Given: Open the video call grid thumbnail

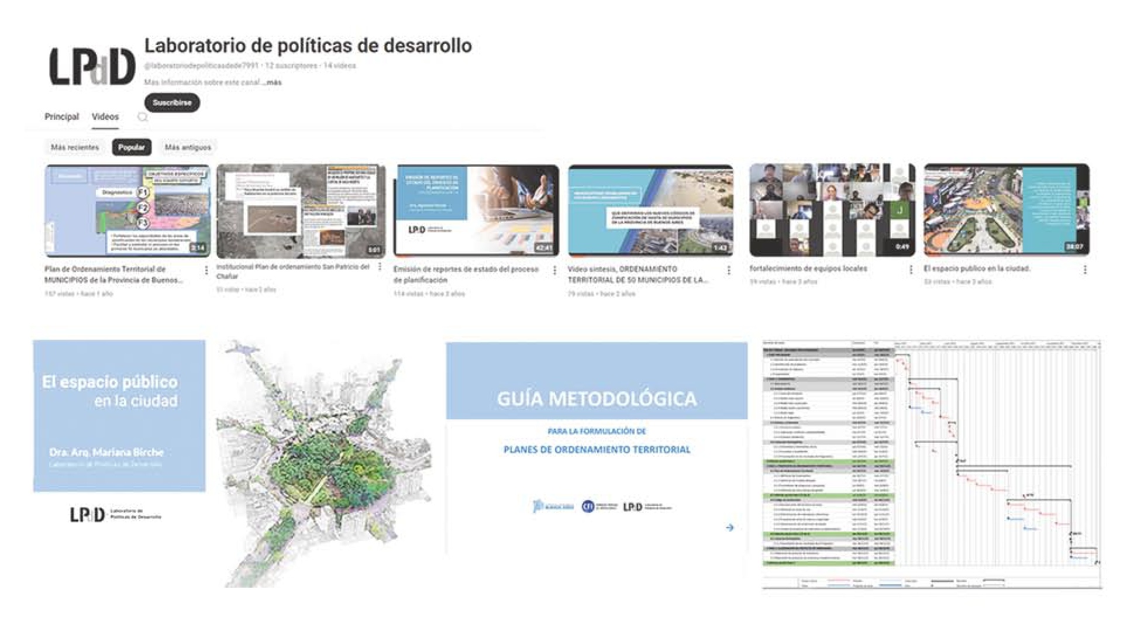Looking at the screenshot, I should tap(832, 210).
